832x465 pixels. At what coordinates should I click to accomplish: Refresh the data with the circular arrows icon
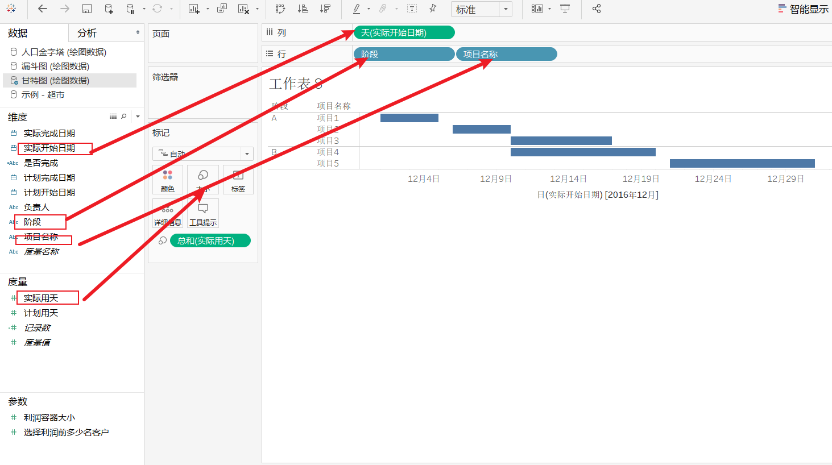click(158, 9)
